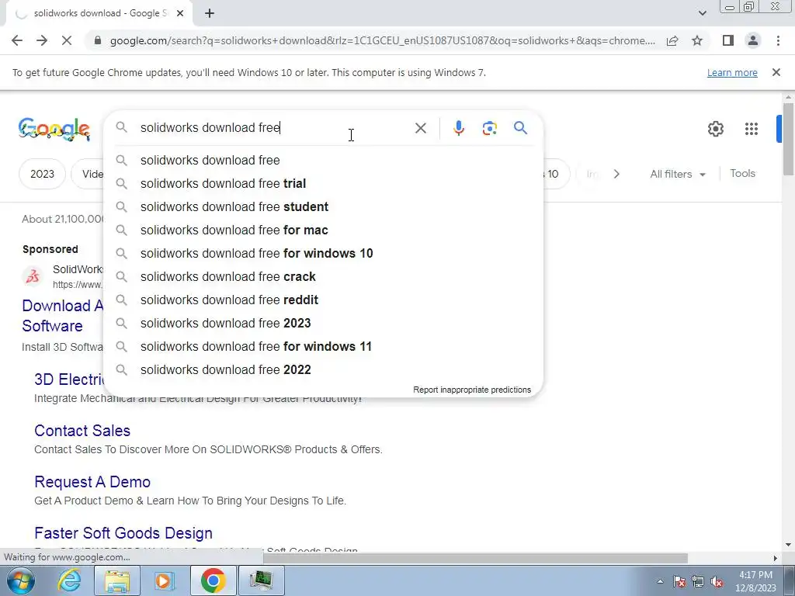Select the 2023 filter chip

point(42,174)
